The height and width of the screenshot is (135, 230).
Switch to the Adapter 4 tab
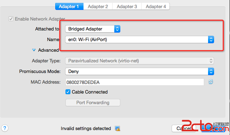click(156, 6)
